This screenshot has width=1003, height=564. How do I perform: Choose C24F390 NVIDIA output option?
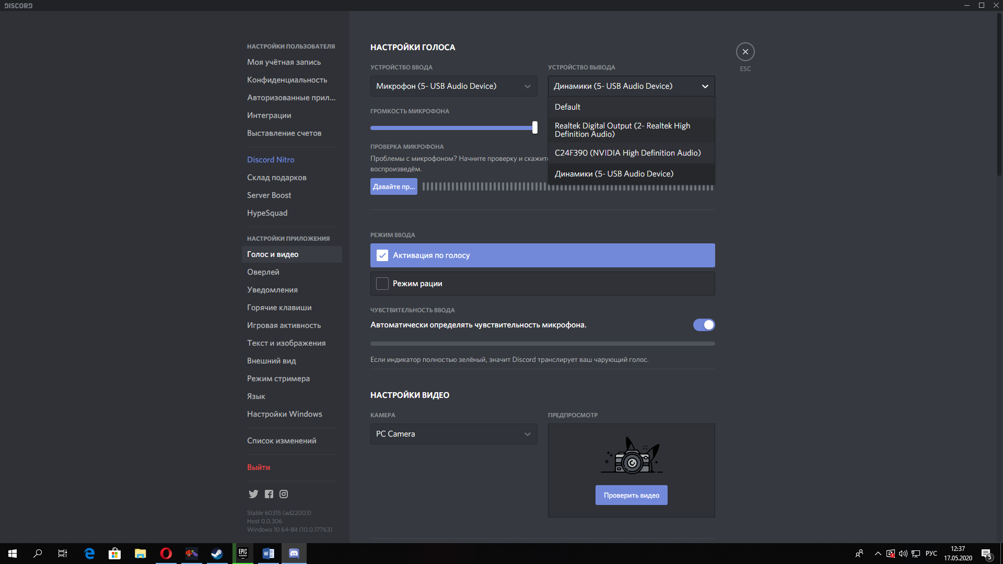pyautogui.click(x=631, y=153)
